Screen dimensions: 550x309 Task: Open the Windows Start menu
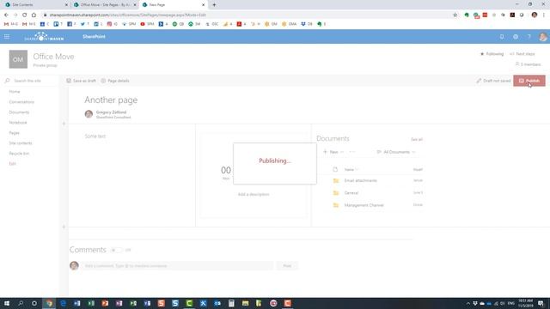(7, 303)
